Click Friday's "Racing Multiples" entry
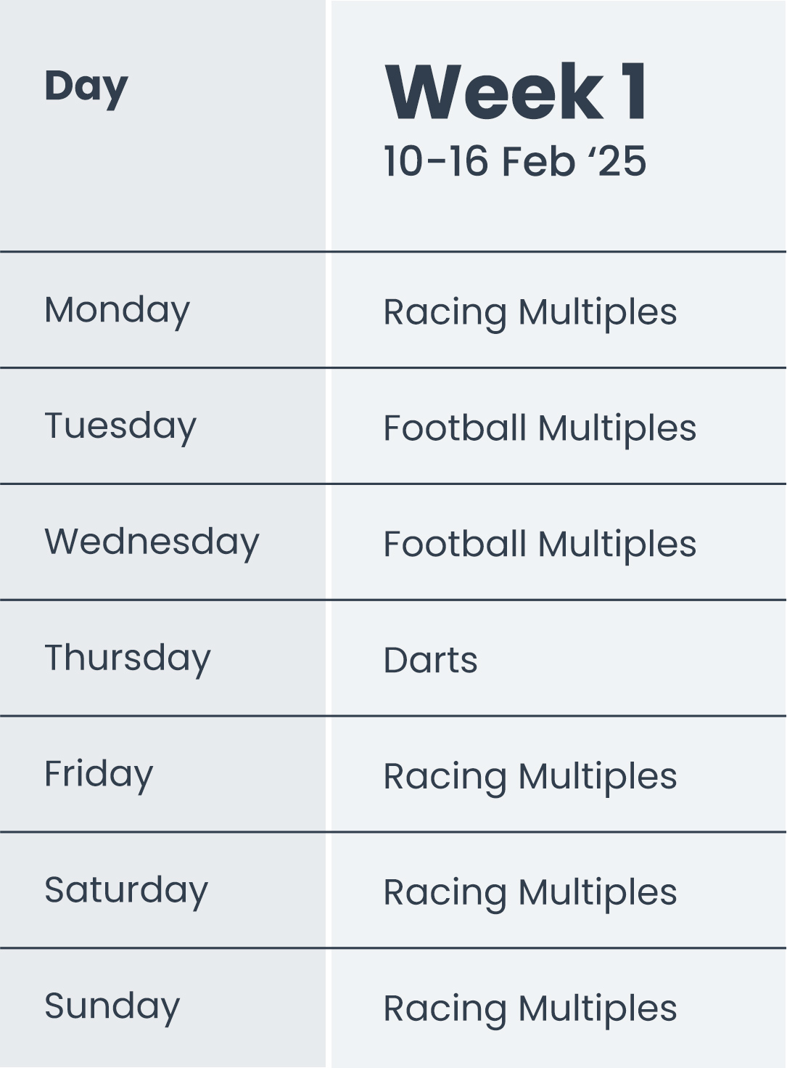This screenshot has height=1068, width=787. click(x=530, y=777)
